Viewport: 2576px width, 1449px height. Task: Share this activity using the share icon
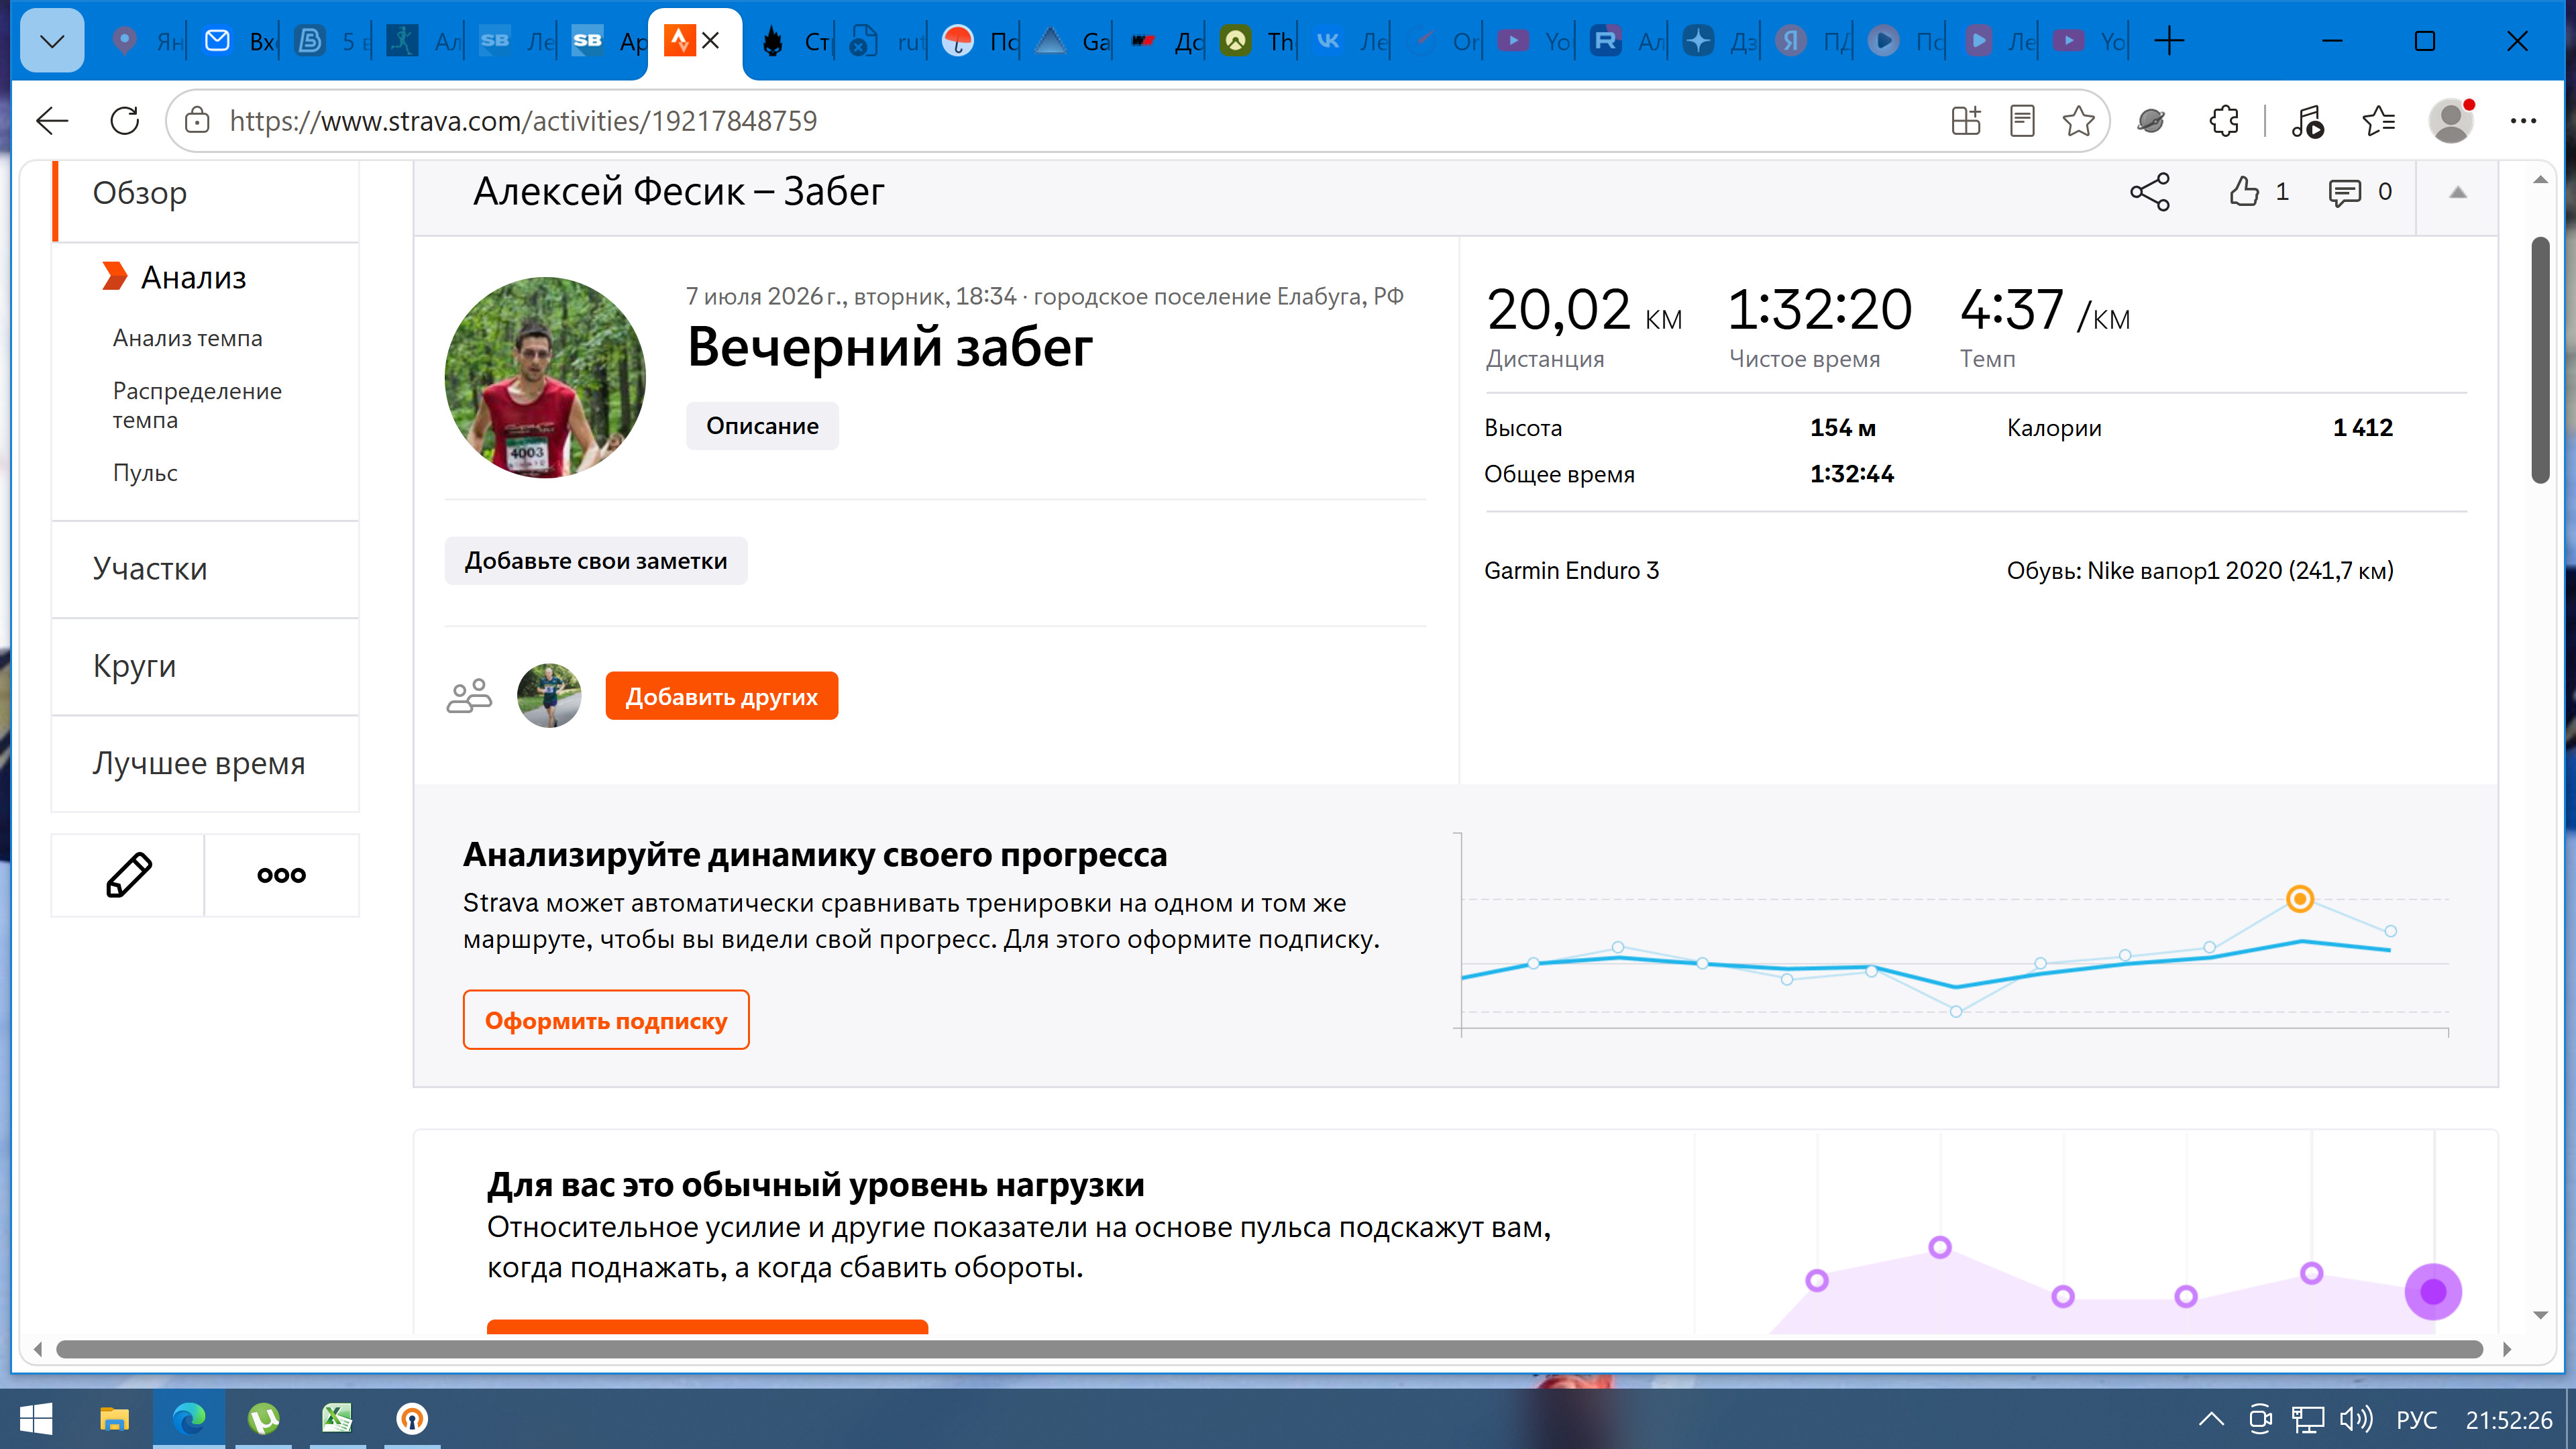pos(2149,192)
